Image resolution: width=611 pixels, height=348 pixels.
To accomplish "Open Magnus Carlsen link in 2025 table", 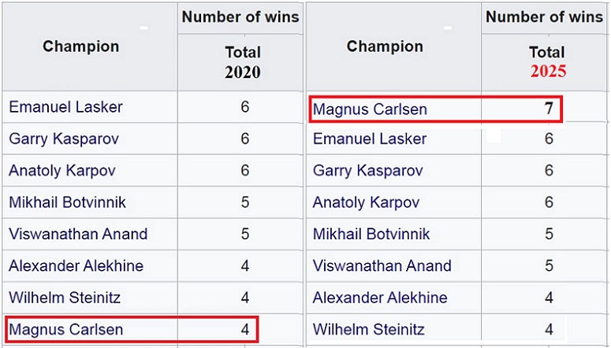I will 371,109.
